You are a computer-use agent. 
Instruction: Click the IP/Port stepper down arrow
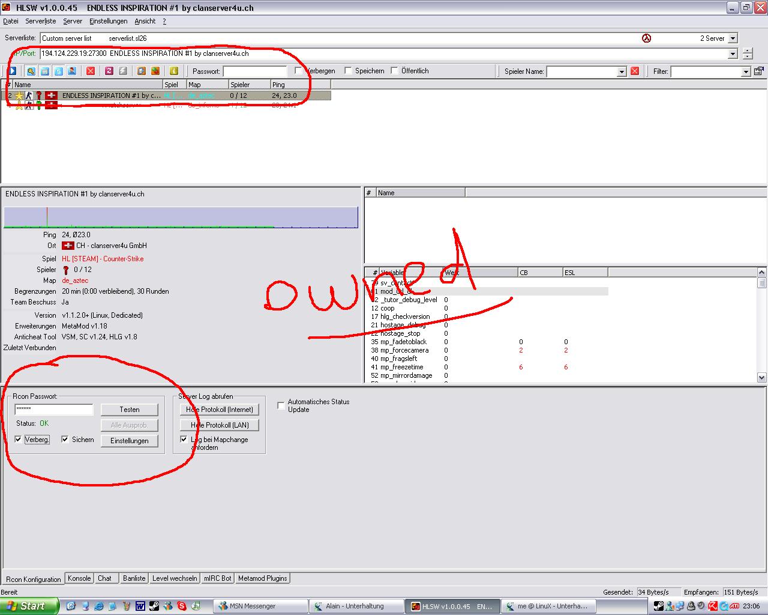click(747, 56)
